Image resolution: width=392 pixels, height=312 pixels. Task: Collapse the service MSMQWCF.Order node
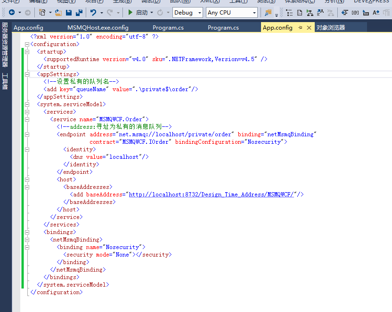tap(27, 119)
